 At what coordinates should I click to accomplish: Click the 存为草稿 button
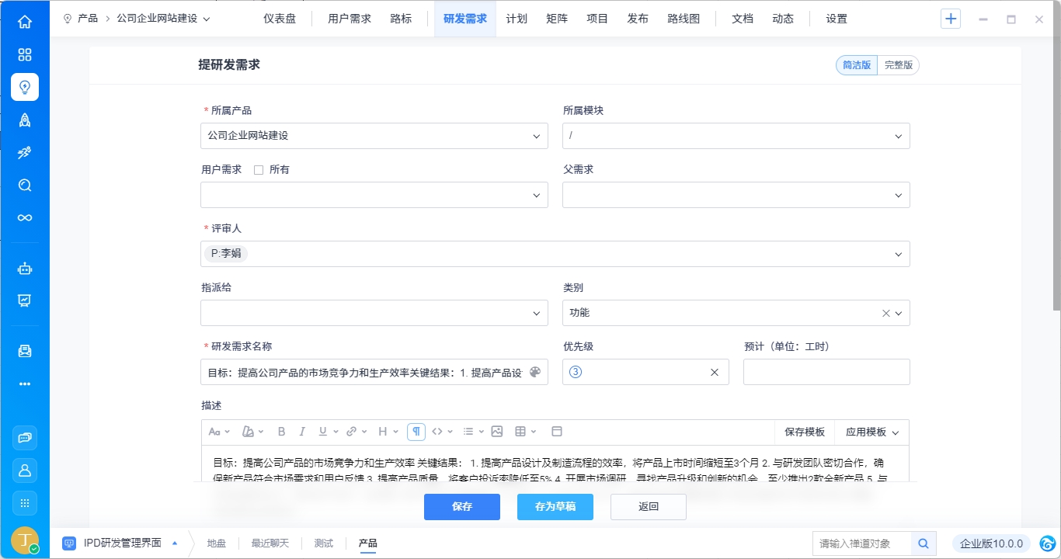point(555,507)
